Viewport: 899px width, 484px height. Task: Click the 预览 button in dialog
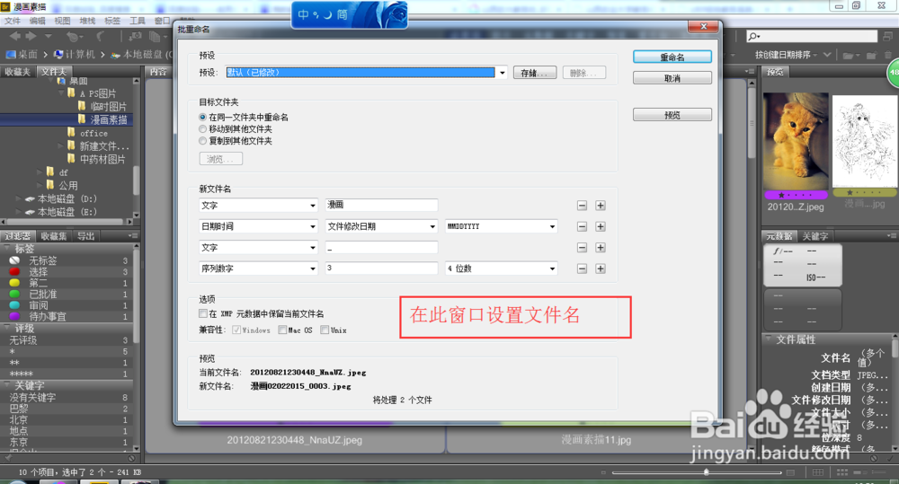pos(672,115)
